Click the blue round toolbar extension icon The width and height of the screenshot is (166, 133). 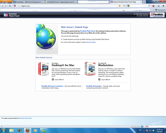pyautogui.click(x=158, y=6)
